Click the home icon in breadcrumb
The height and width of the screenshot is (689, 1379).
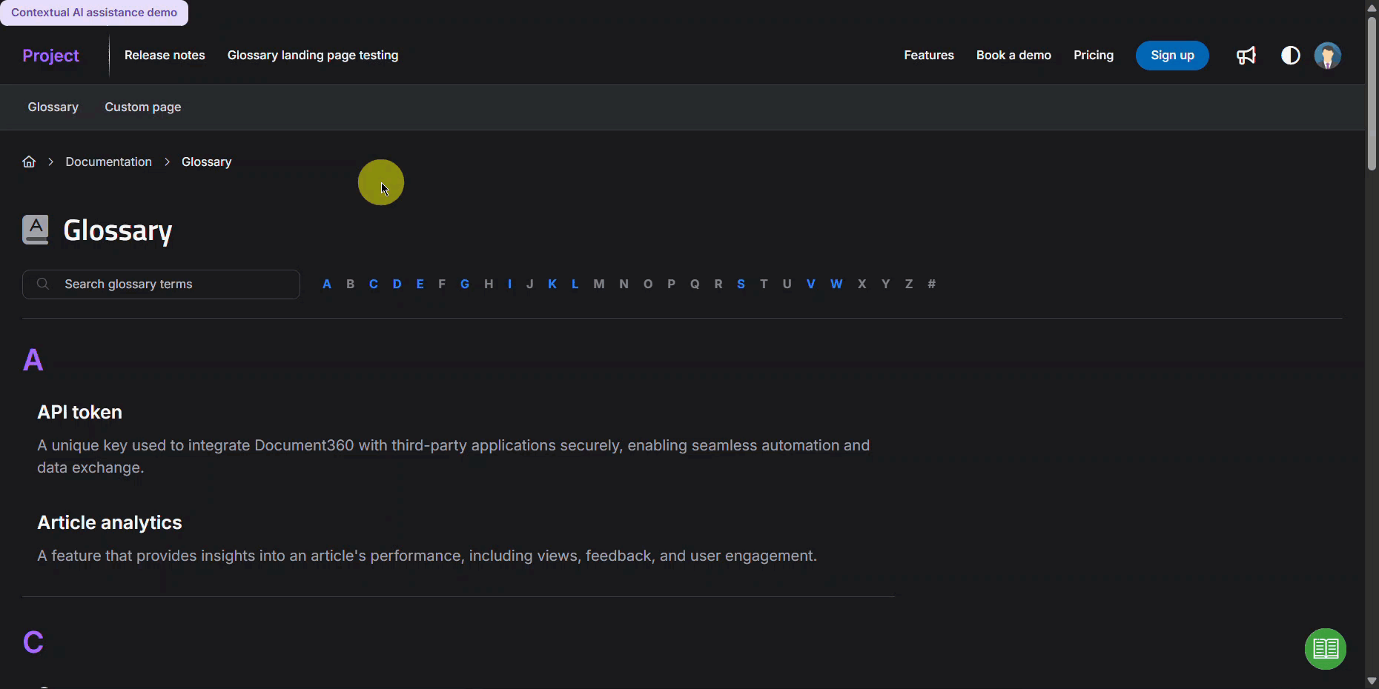pos(29,162)
